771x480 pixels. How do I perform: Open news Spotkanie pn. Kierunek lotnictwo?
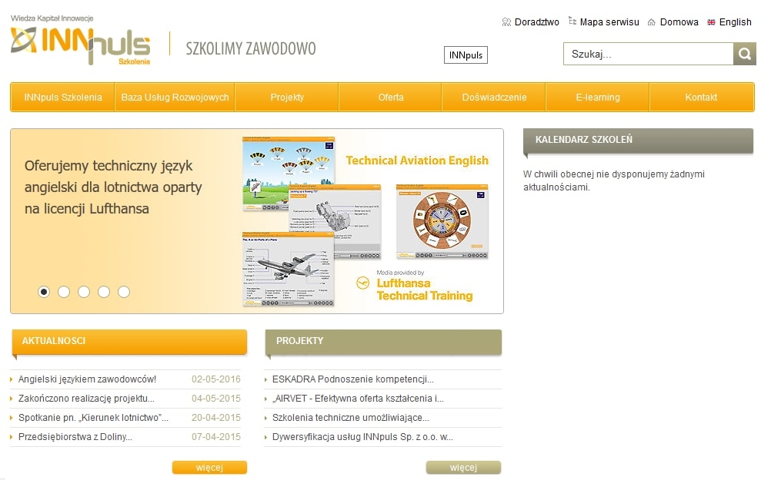[x=93, y=417]
